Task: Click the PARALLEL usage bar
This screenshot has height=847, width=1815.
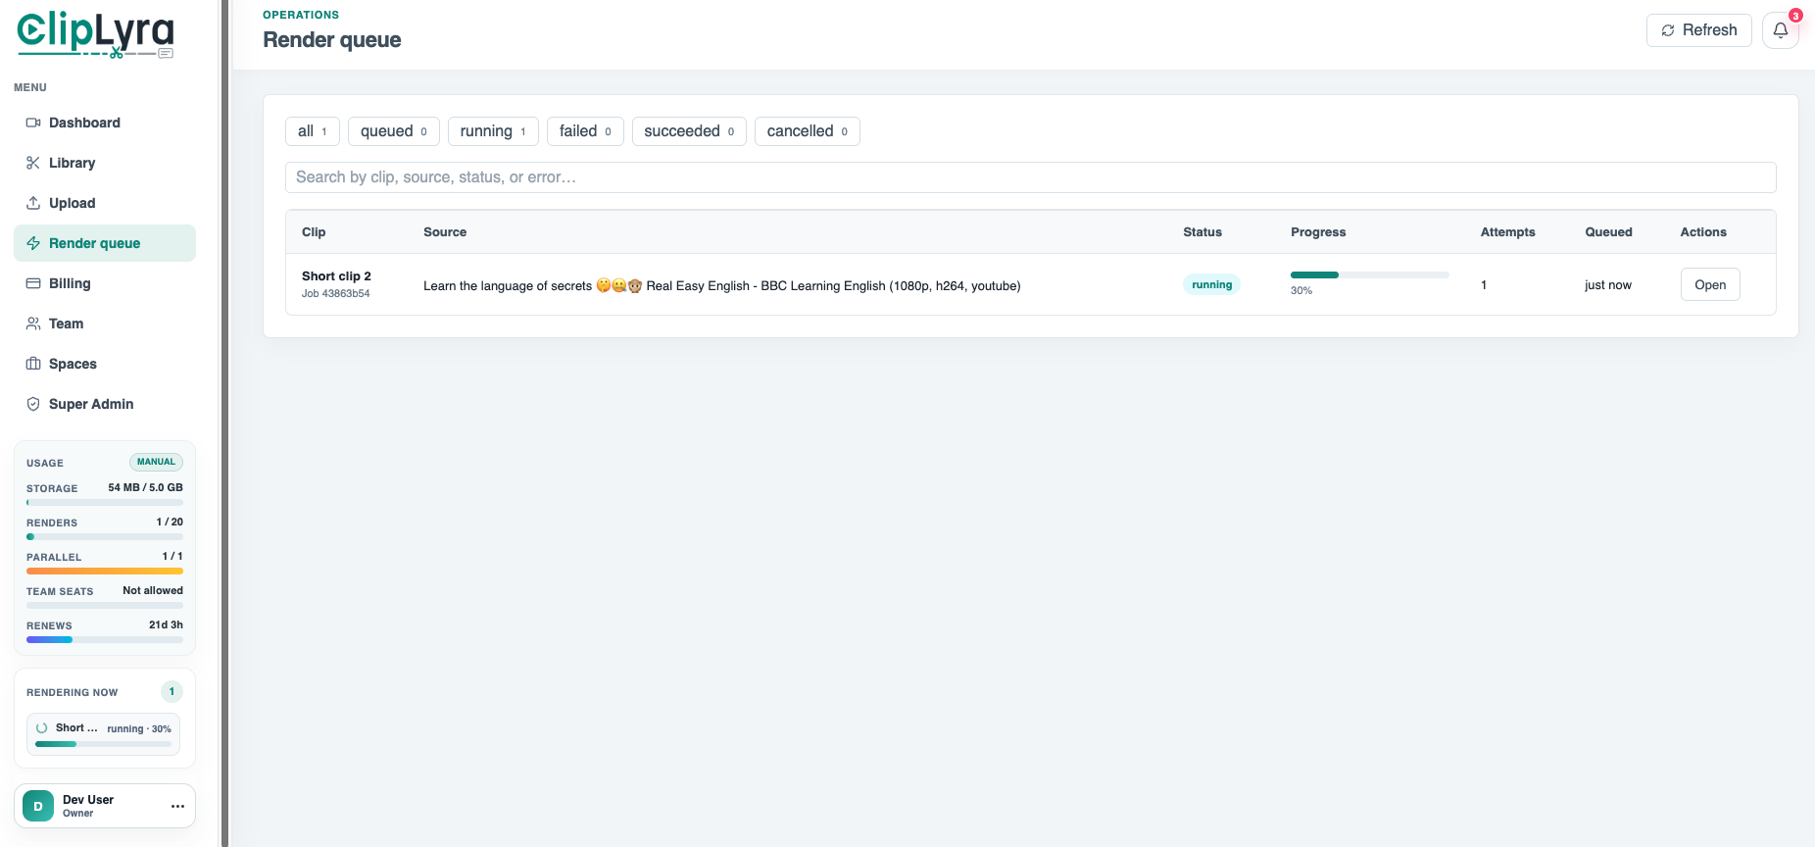Action: 105,571
